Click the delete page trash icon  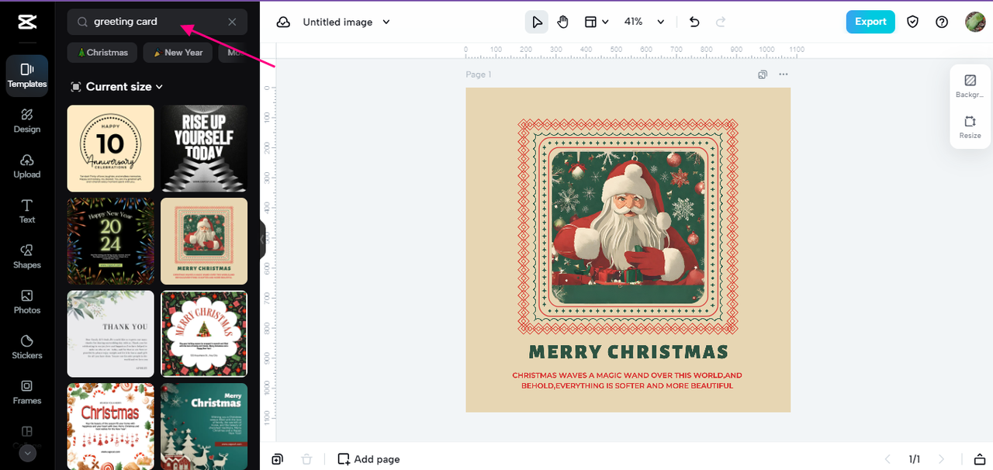pos(306,459)
